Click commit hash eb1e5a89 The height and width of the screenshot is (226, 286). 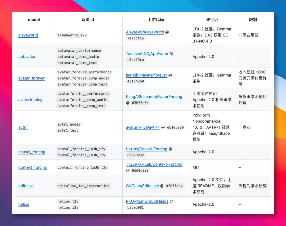click(x=176, y=127)
